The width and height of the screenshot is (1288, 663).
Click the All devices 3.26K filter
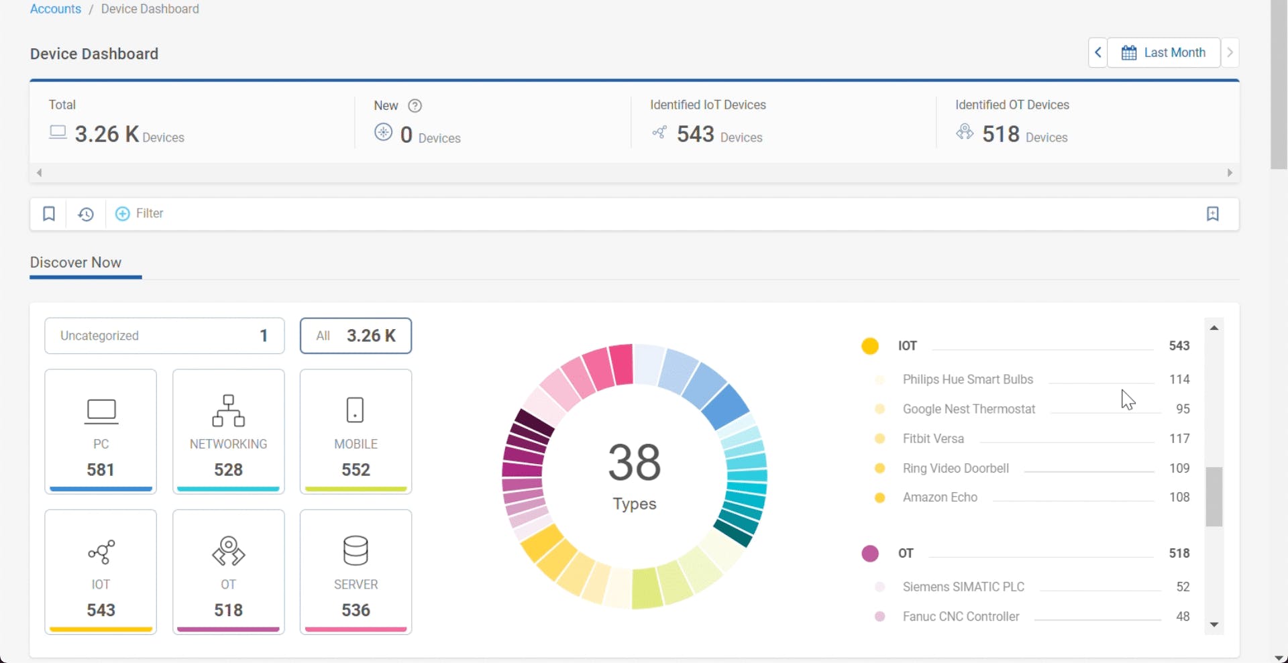356,335
